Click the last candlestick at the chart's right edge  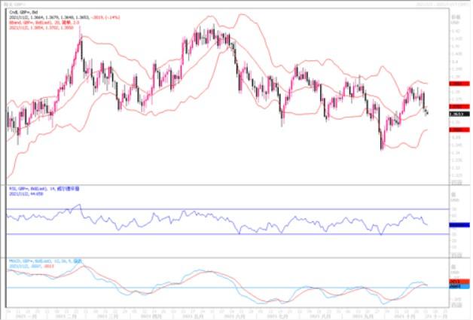[x=428, y=113]
